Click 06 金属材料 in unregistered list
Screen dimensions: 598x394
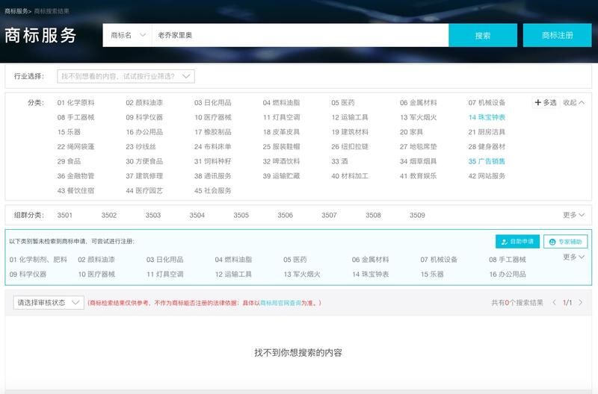370,260
